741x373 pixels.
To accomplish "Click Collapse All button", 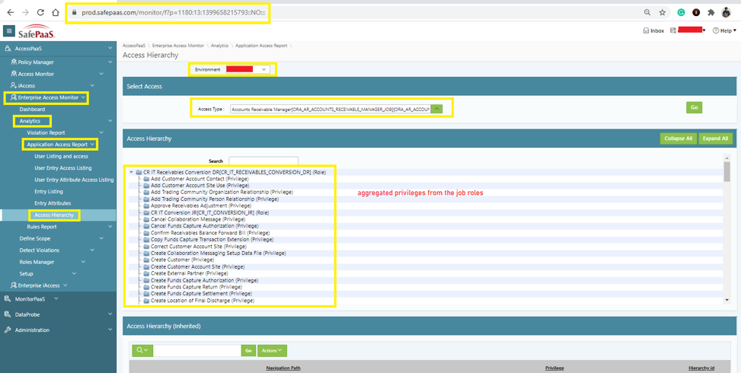I will [x=678, y=139].
